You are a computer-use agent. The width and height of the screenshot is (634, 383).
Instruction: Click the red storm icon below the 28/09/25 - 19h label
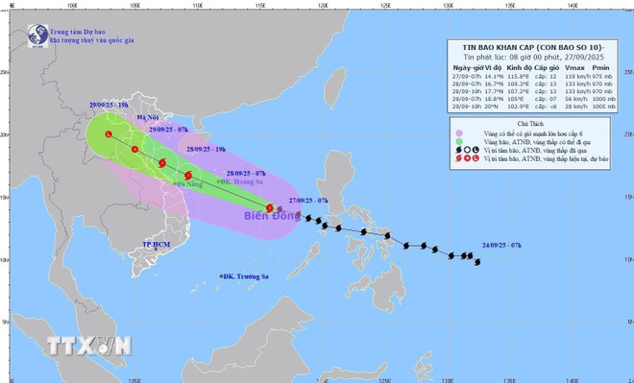click(162, 163)
